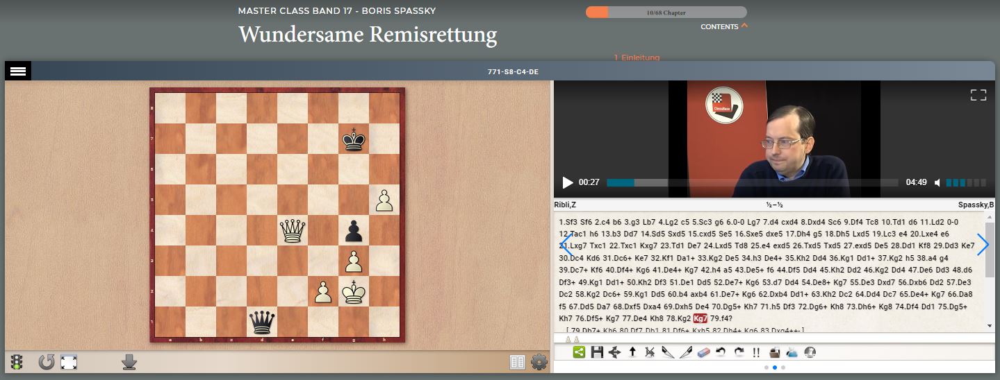
Task: Save the game with floppy disk icon
Action: coord(596,352)
